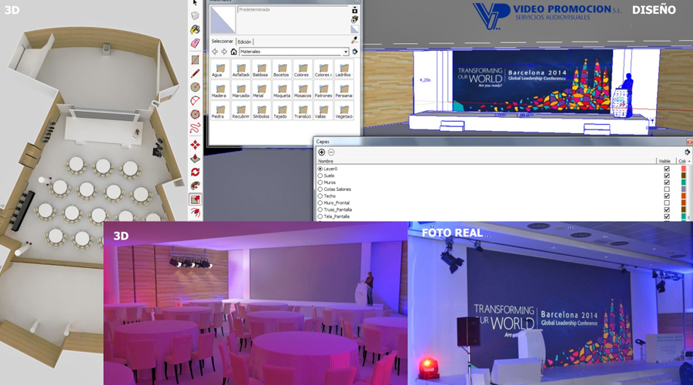The height and width of the screenshot is (385, 693).
Task: Click the Materials home icon
Action: 234,52
